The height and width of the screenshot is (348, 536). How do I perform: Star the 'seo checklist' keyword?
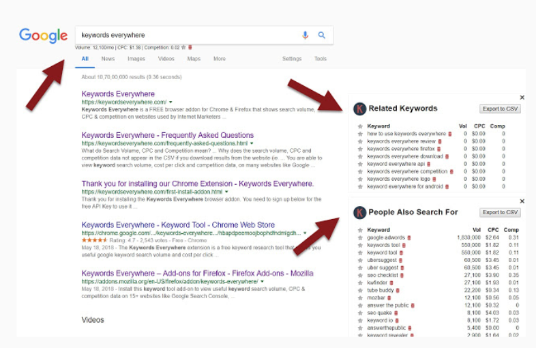360,276
